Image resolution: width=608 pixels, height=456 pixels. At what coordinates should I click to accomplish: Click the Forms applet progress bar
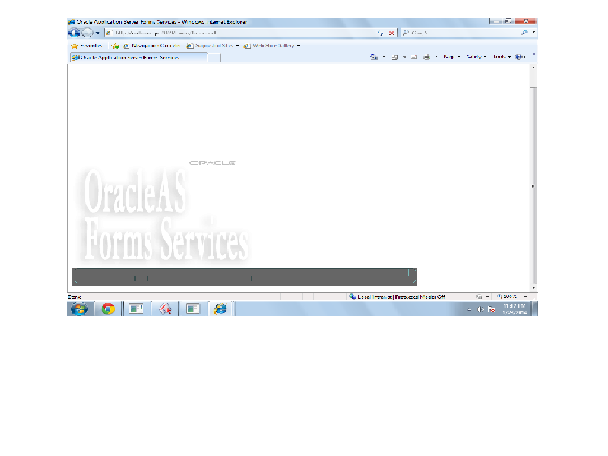click(245, 277)
